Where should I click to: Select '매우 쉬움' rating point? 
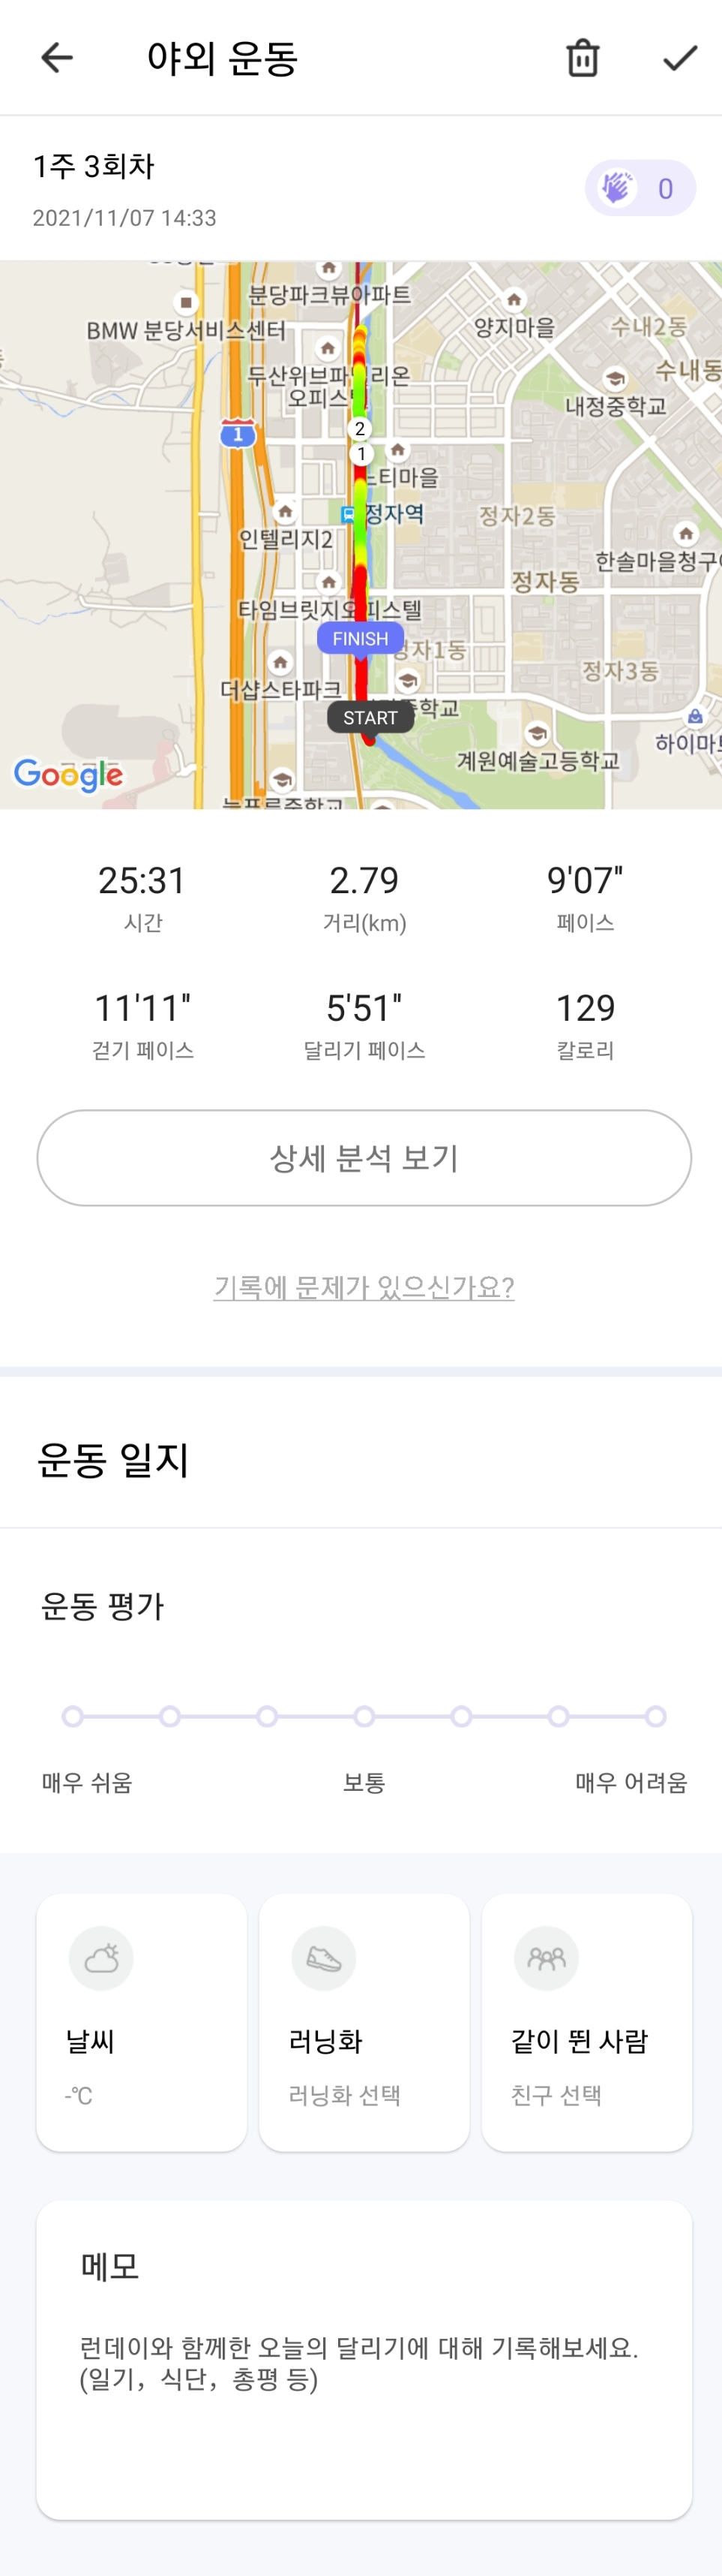[73, 1716]
